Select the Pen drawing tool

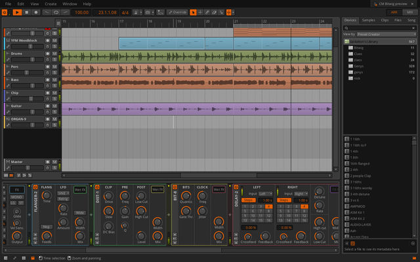point(207,12)
